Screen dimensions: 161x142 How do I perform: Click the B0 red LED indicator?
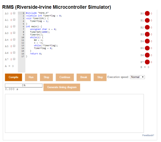click(147, 13)
